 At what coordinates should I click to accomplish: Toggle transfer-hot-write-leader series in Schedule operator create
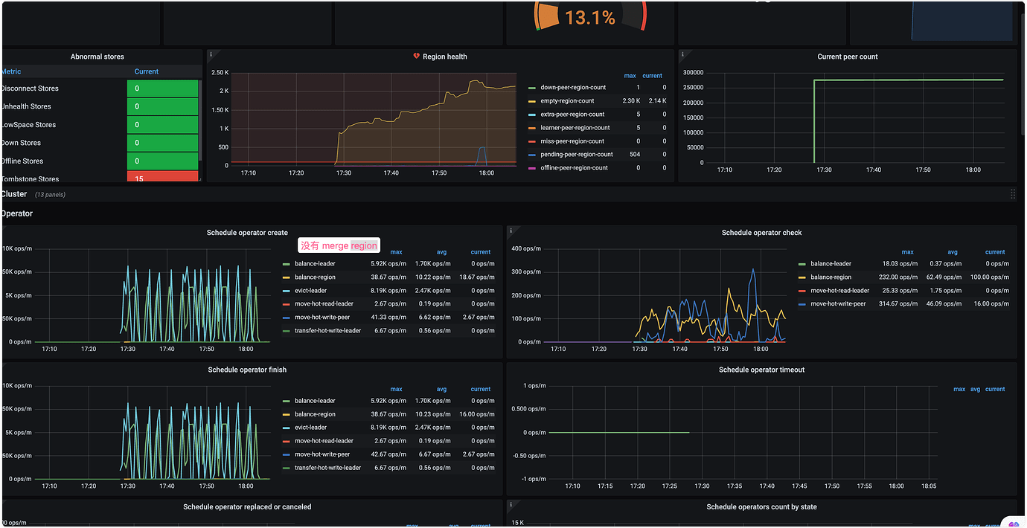coord(327,331)
